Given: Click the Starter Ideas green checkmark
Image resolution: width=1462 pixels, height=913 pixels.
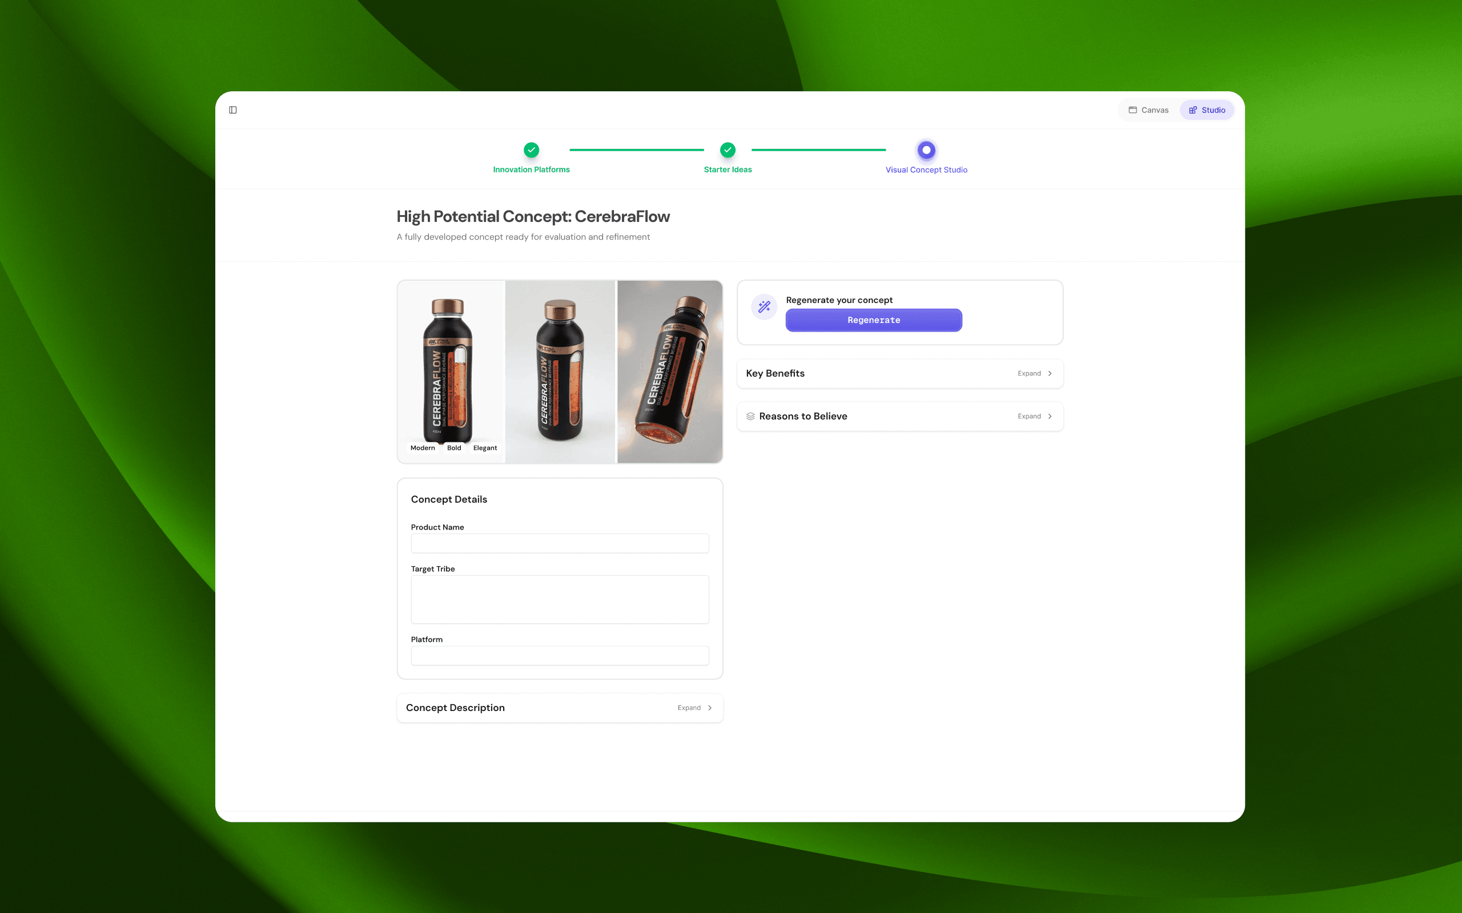Looking at the screenshot, I should [x=728, y=150].
